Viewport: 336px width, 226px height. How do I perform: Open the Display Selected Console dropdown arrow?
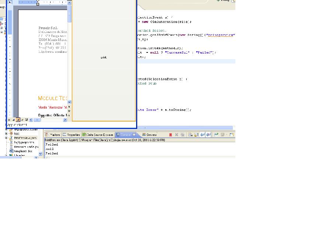point(226,135)
